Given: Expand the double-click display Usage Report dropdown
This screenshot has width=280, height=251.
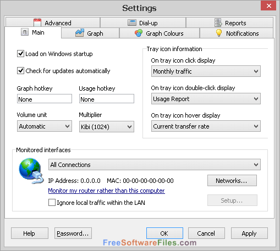Looking at the screenshot, I should click(x=206, y=99).
